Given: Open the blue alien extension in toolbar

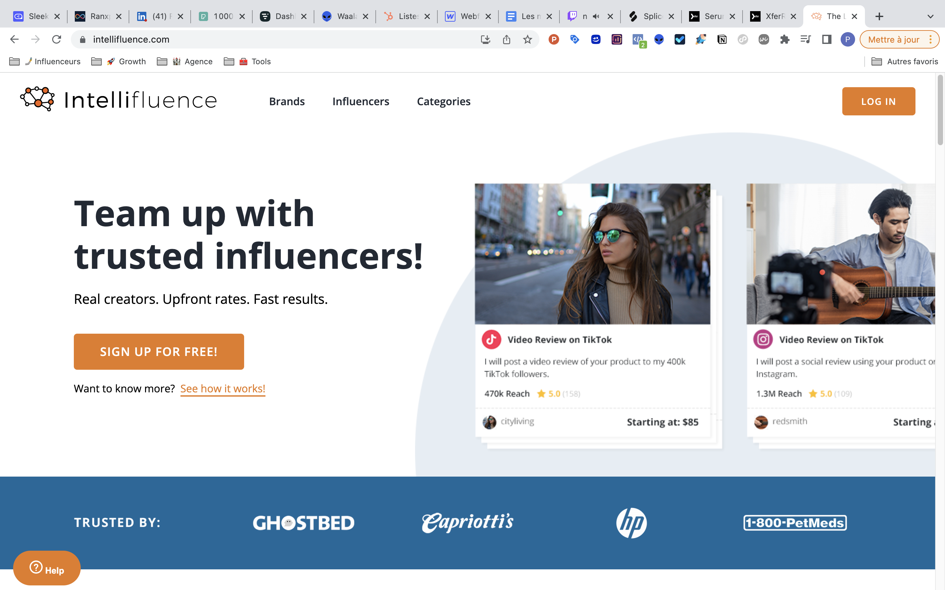Looking at the screenshot, I should 659,39.
